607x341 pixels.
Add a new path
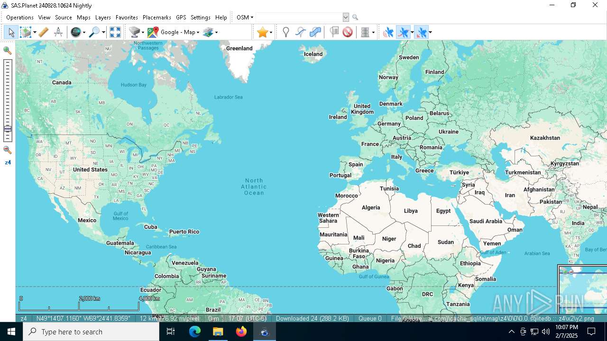[301, 32]
